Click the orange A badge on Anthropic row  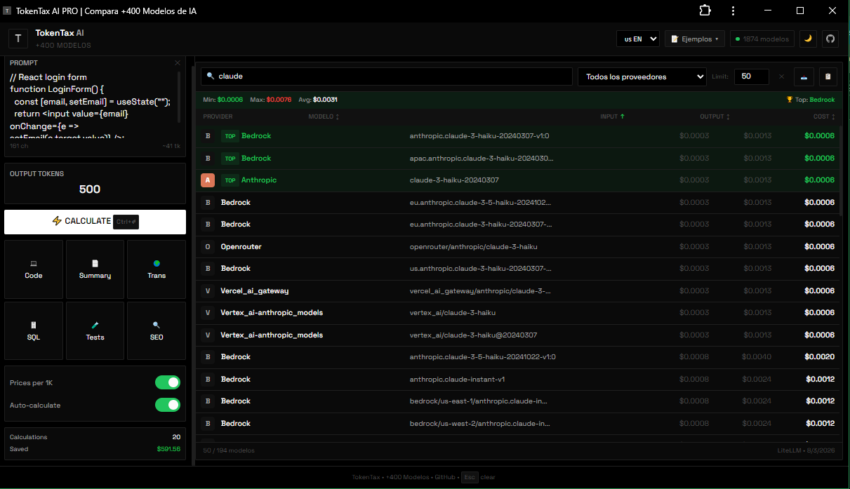[x=208, y=180]
